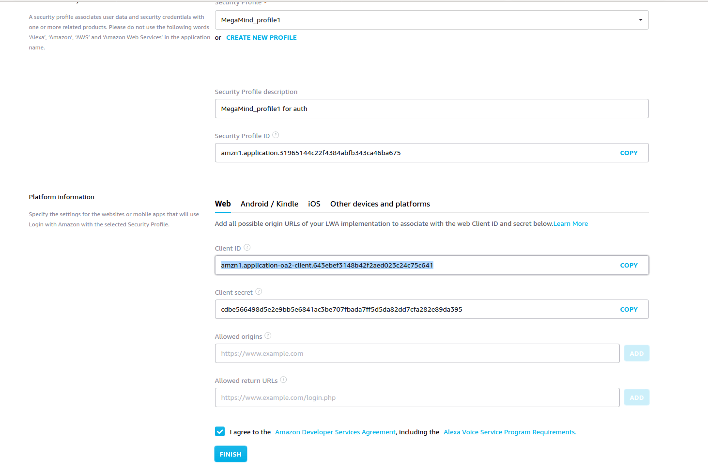Click the Learn More link
The height and width of the screenshot is (475, 708).
570,223
